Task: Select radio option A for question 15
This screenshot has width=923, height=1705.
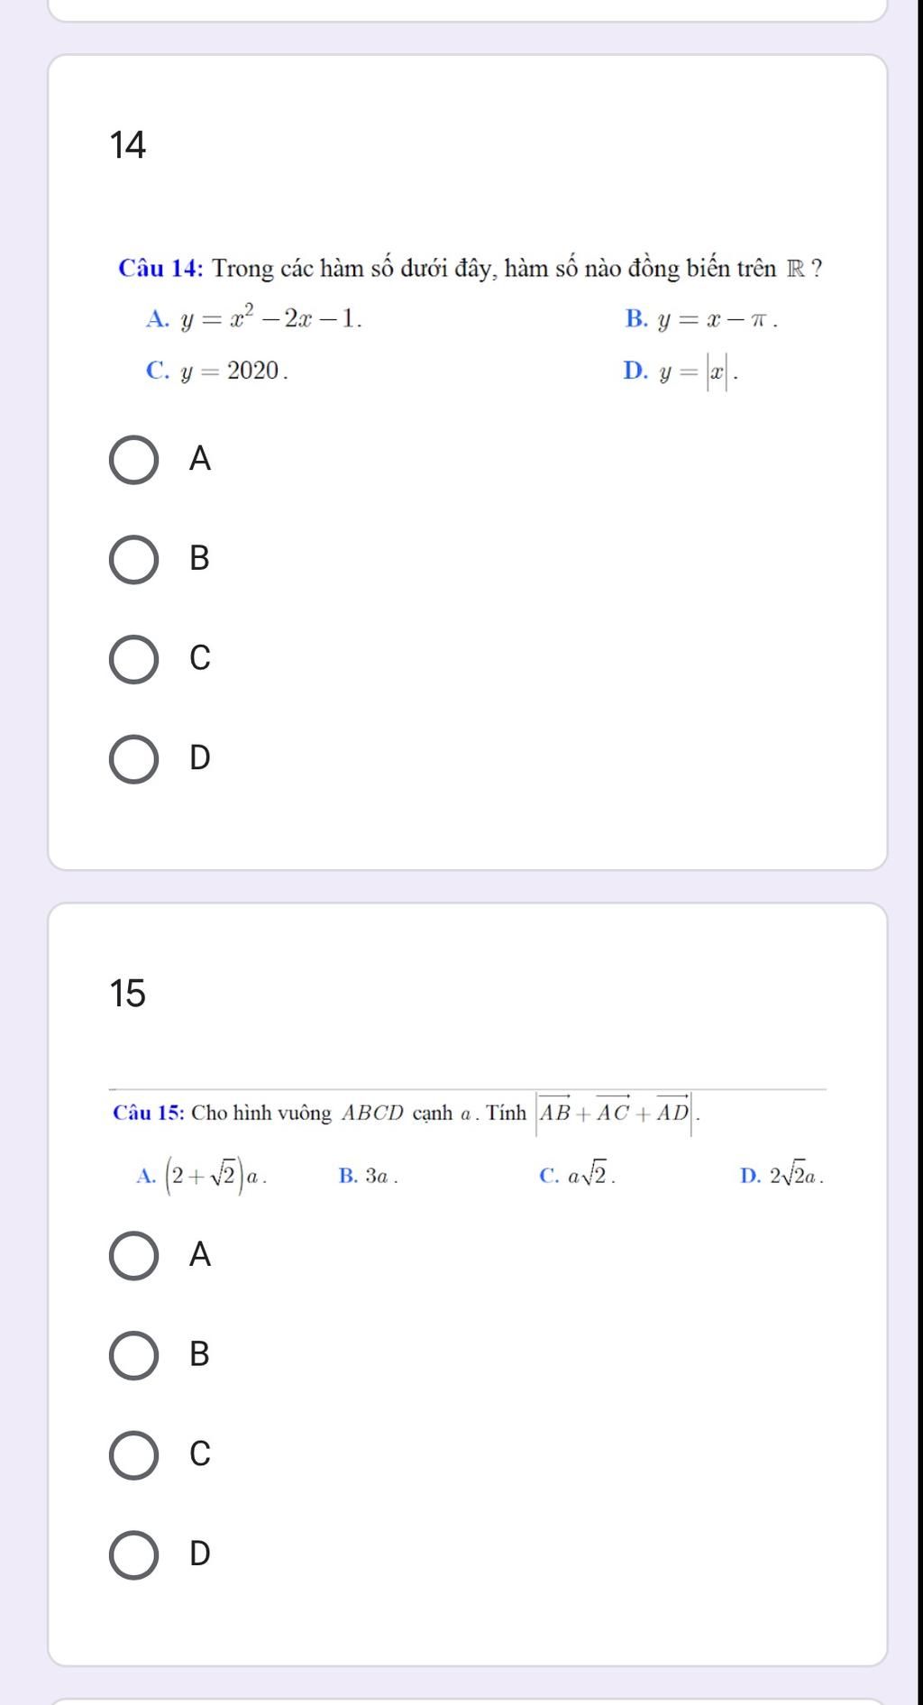Action: click(134, 1255)
